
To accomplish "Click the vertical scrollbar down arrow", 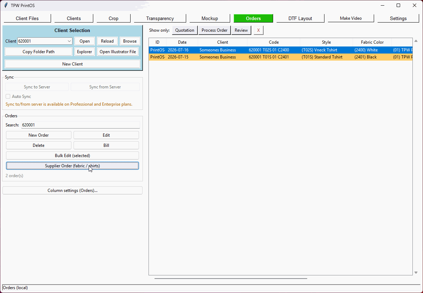I will pos(416,273).
